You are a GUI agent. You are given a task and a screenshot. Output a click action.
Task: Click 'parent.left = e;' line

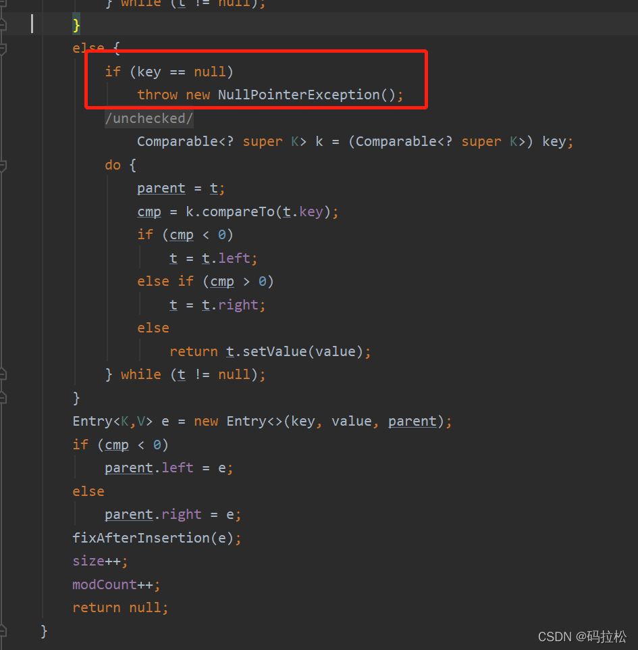[x=169, y=468]
